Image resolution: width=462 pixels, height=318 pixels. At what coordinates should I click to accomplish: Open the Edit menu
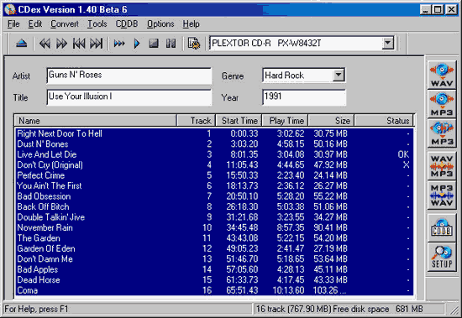pyautogui.click(x=35, y=23)
